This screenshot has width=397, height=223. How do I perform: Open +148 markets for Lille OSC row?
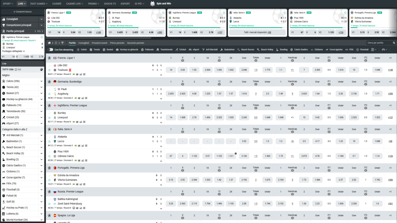(390, 70)
